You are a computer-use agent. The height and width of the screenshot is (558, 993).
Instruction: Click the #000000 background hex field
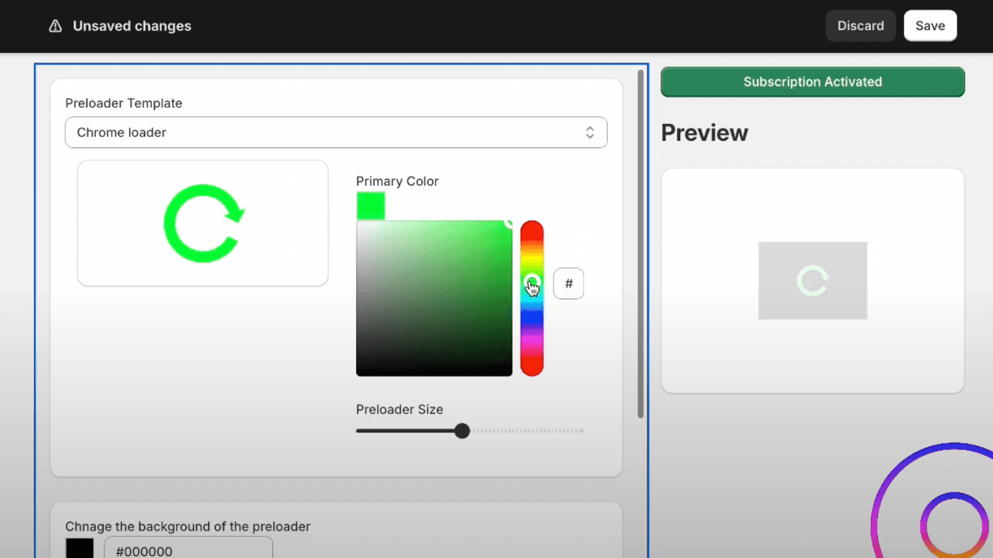click(x=188, y=550)
